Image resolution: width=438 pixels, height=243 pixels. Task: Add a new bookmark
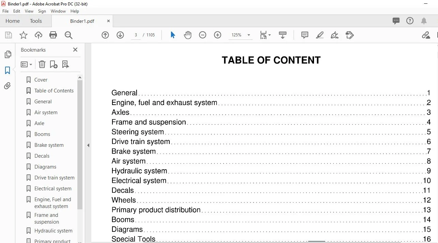tap(53, 64)
